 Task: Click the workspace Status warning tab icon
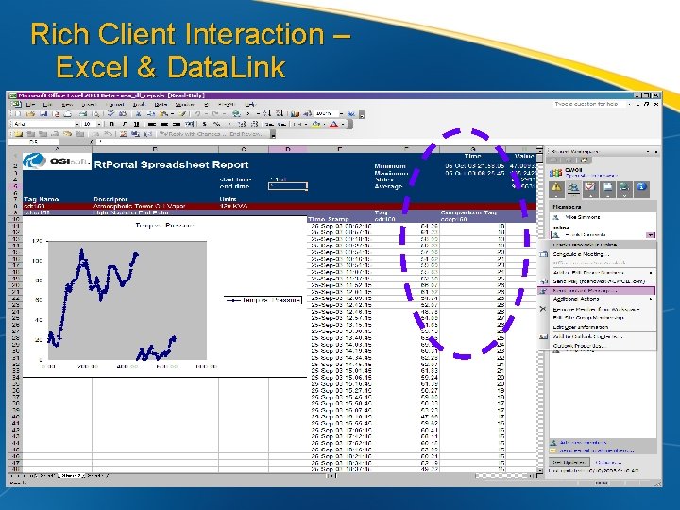point(556,189)
